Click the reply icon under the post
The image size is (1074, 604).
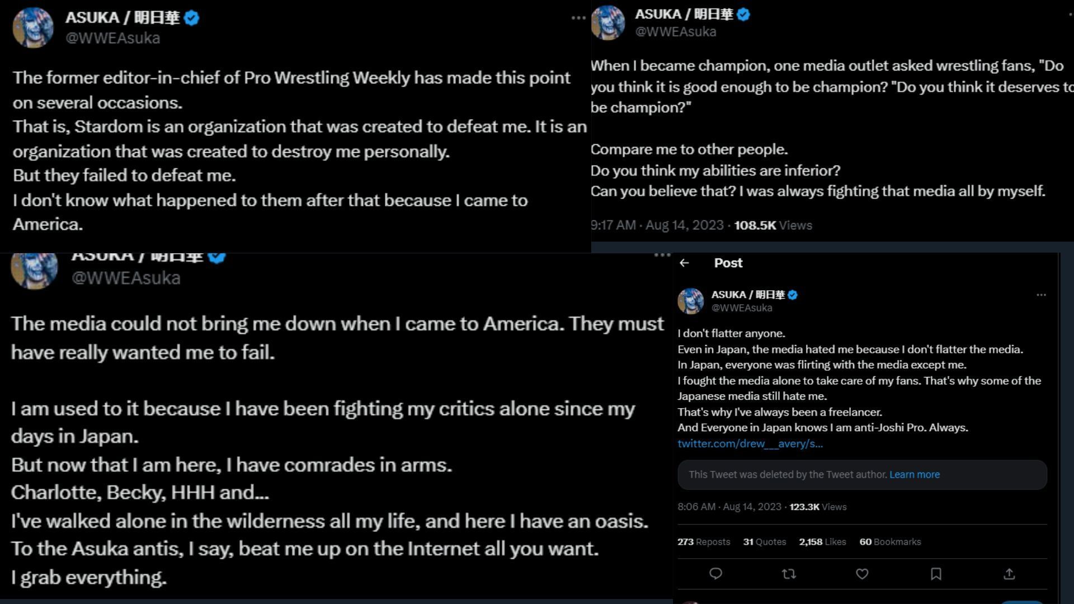715,574
